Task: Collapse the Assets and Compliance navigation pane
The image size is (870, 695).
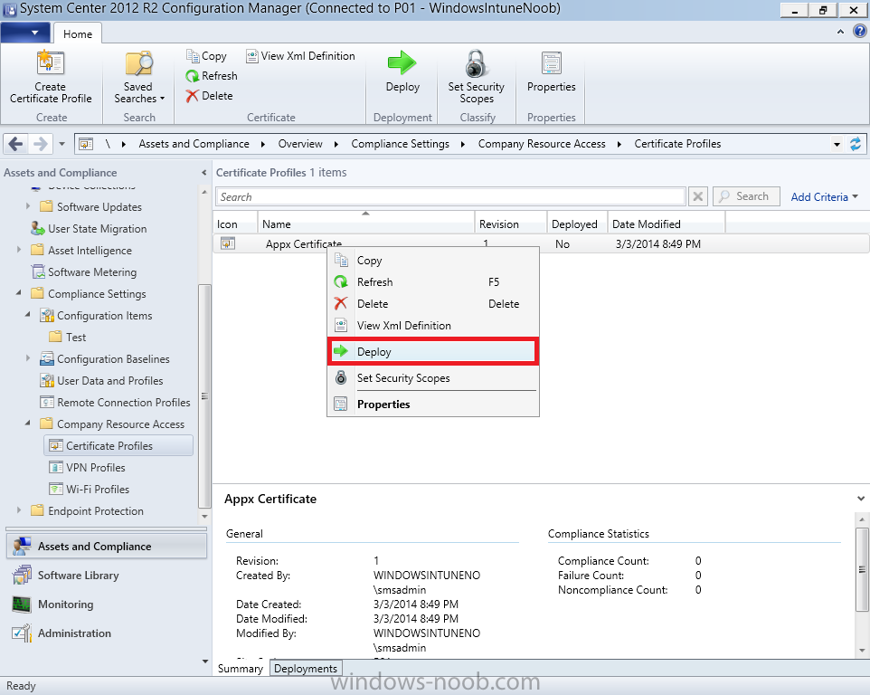Action: (x=204, y=173)
